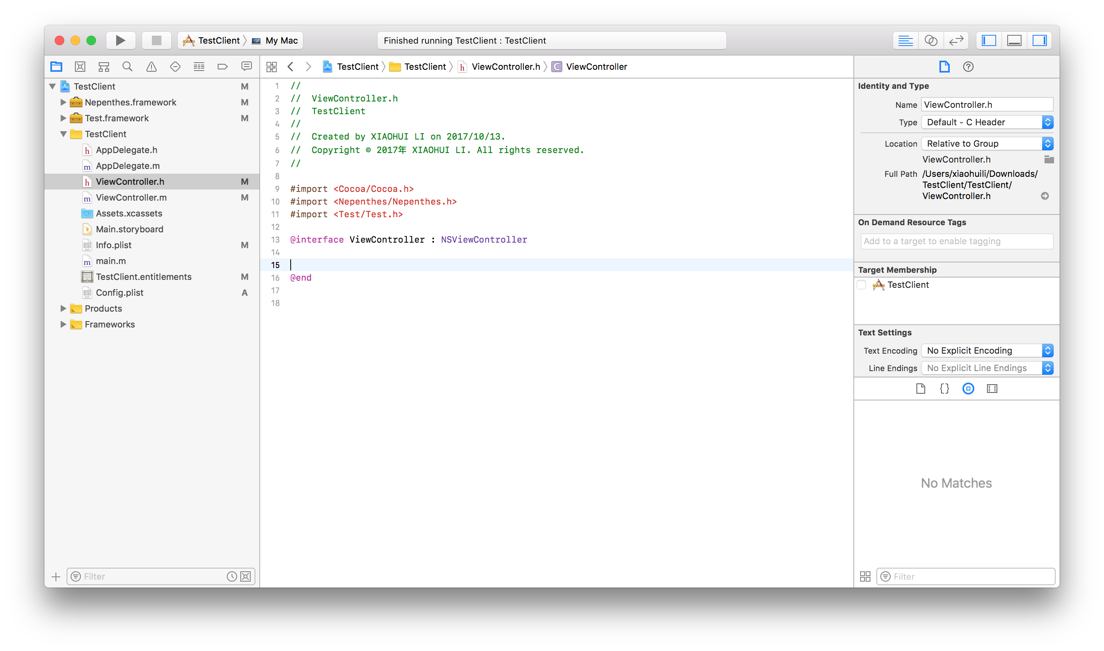Open Main.storyboard file

coord(129,229)
